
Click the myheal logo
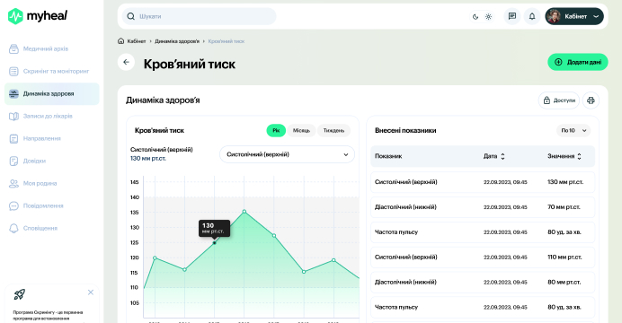coord(38,16)
